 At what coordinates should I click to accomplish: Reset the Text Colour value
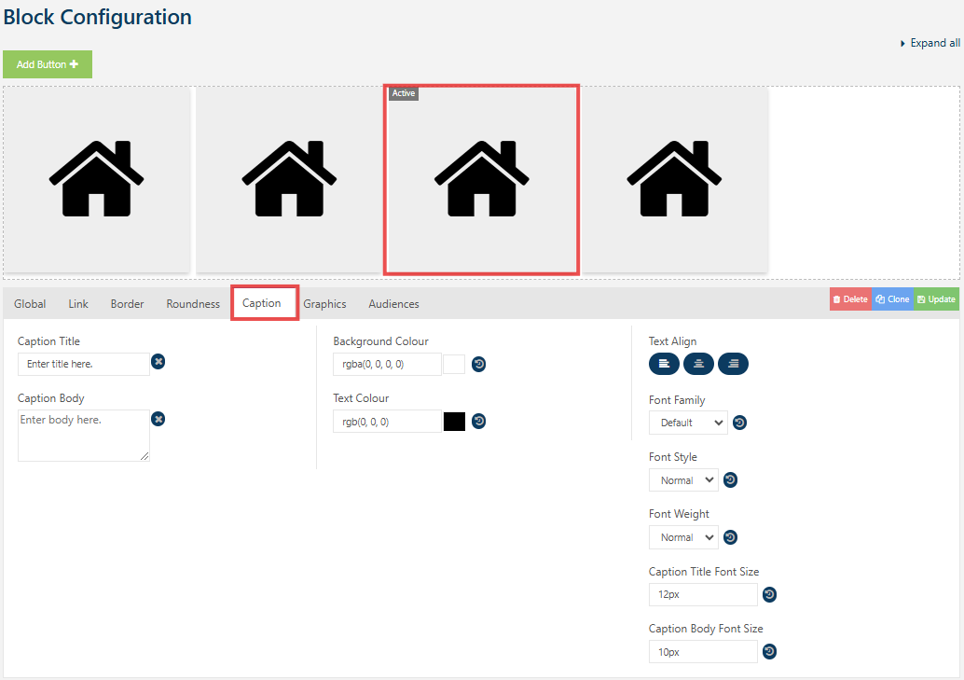pyautogui.click(x=478, y=421)
